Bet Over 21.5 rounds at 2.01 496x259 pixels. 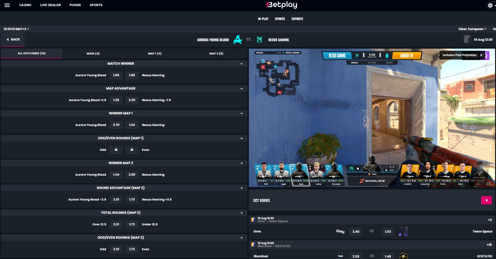116,224
